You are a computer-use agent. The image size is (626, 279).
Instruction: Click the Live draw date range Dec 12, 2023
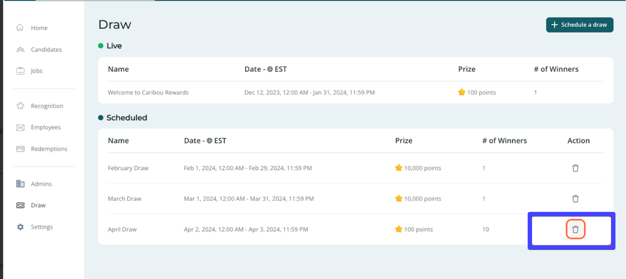tap(309, 93)
